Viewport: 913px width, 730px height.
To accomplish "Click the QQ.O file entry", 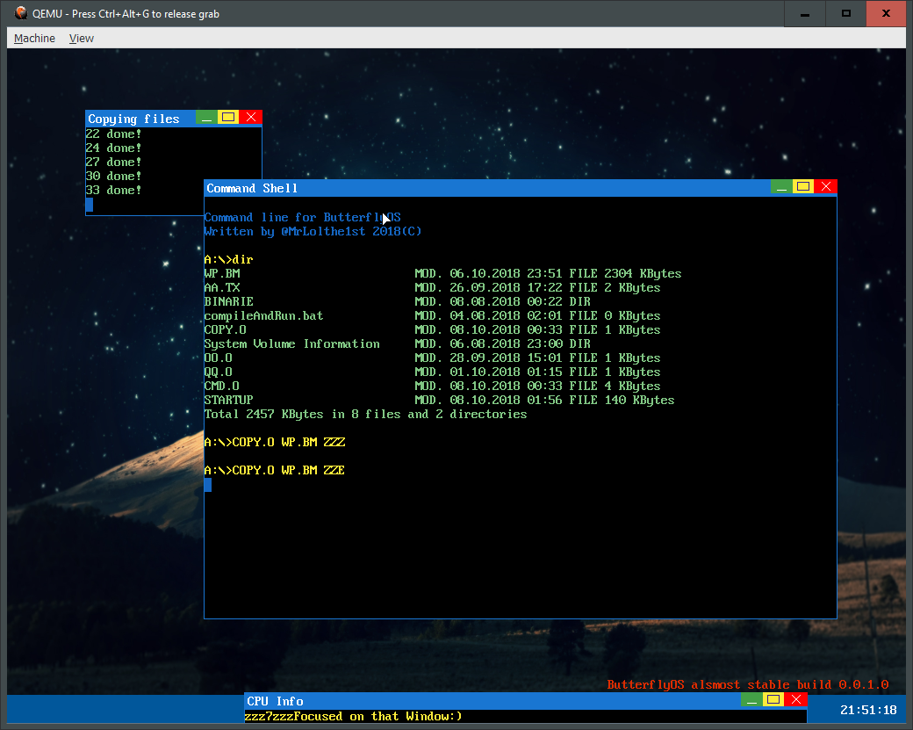I will click(x=219, y=372).
